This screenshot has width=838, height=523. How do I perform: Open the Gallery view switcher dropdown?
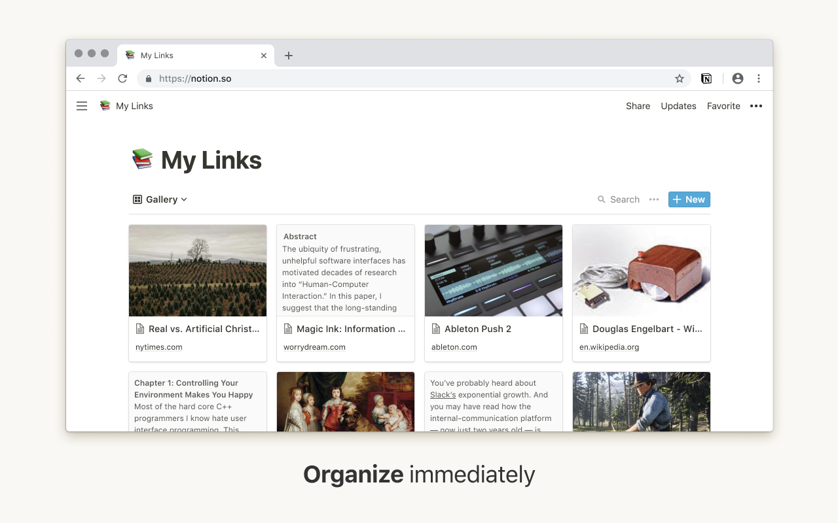tap(160, 199)
